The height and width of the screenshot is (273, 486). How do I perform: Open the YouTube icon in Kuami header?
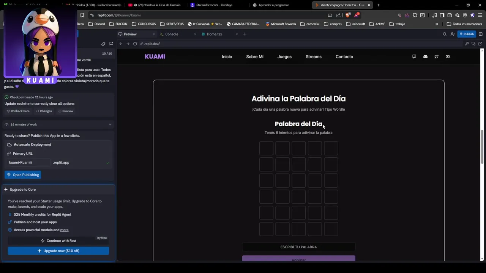pyautogui.click(x=448, y=56)
